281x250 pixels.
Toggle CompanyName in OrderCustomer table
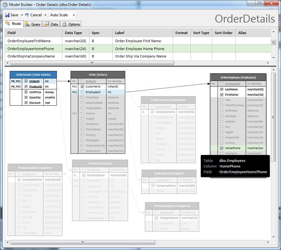click(152, 112)
